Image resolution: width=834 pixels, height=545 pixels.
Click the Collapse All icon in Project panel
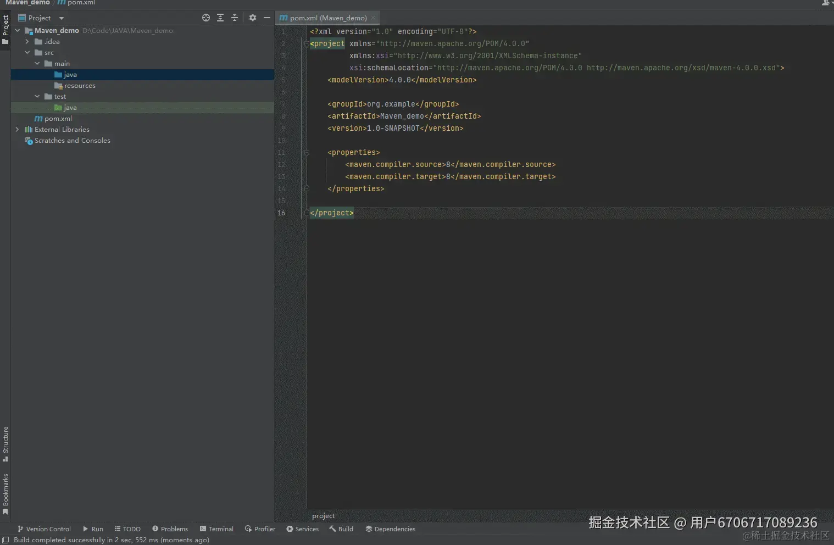click(x=235, y=18)
